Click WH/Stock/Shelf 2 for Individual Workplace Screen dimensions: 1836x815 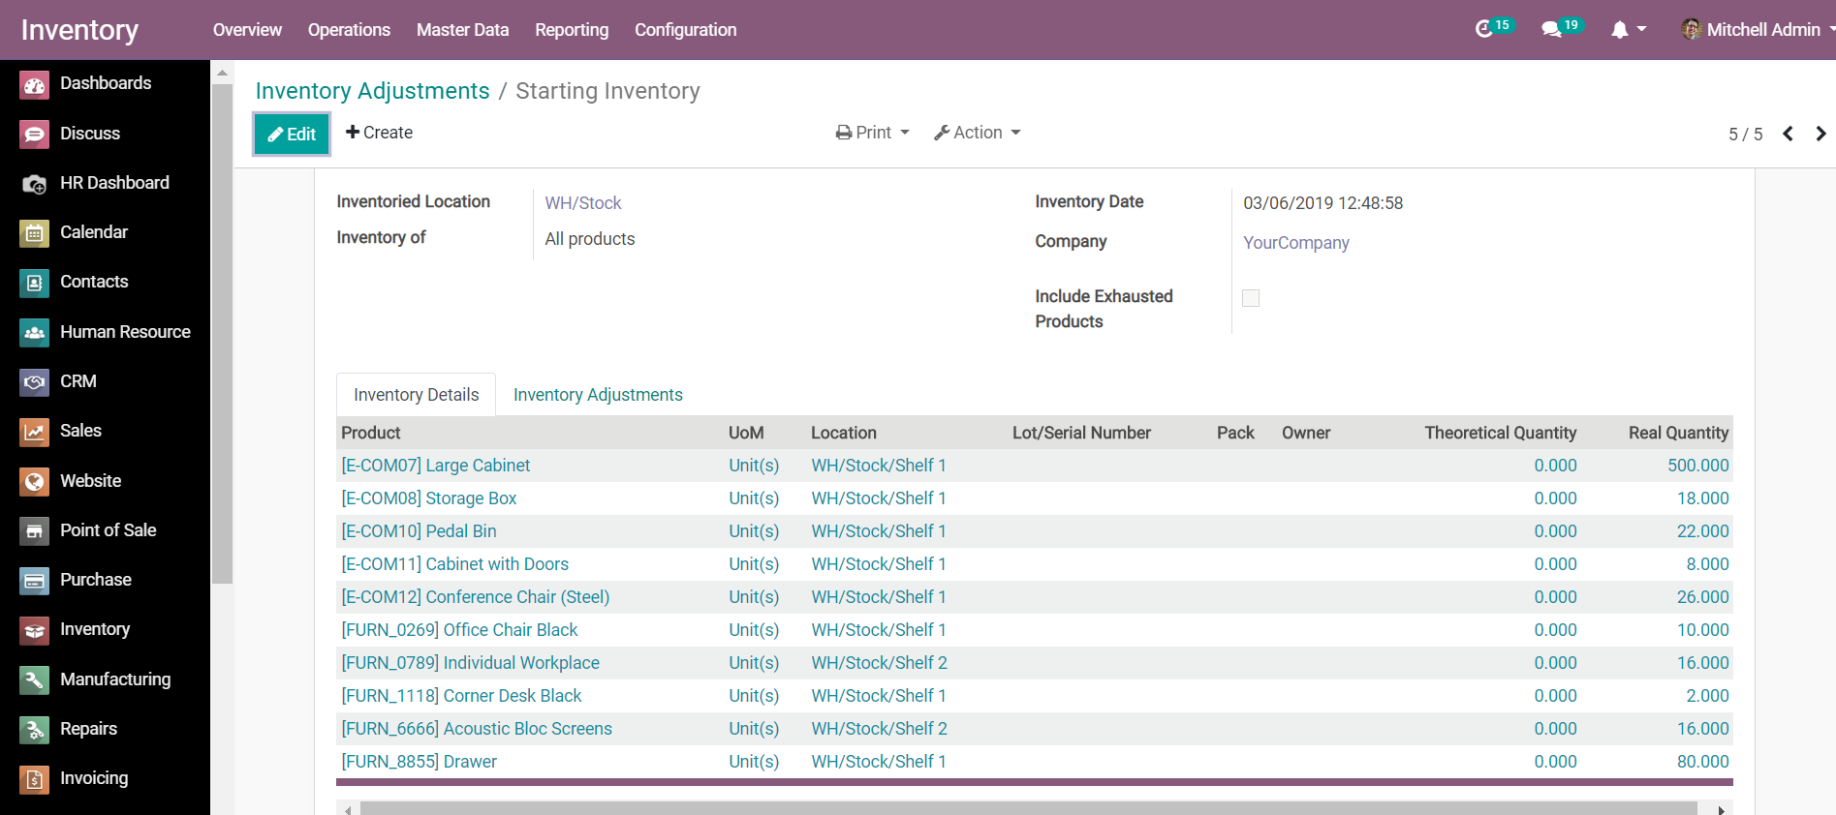[879, 663]
